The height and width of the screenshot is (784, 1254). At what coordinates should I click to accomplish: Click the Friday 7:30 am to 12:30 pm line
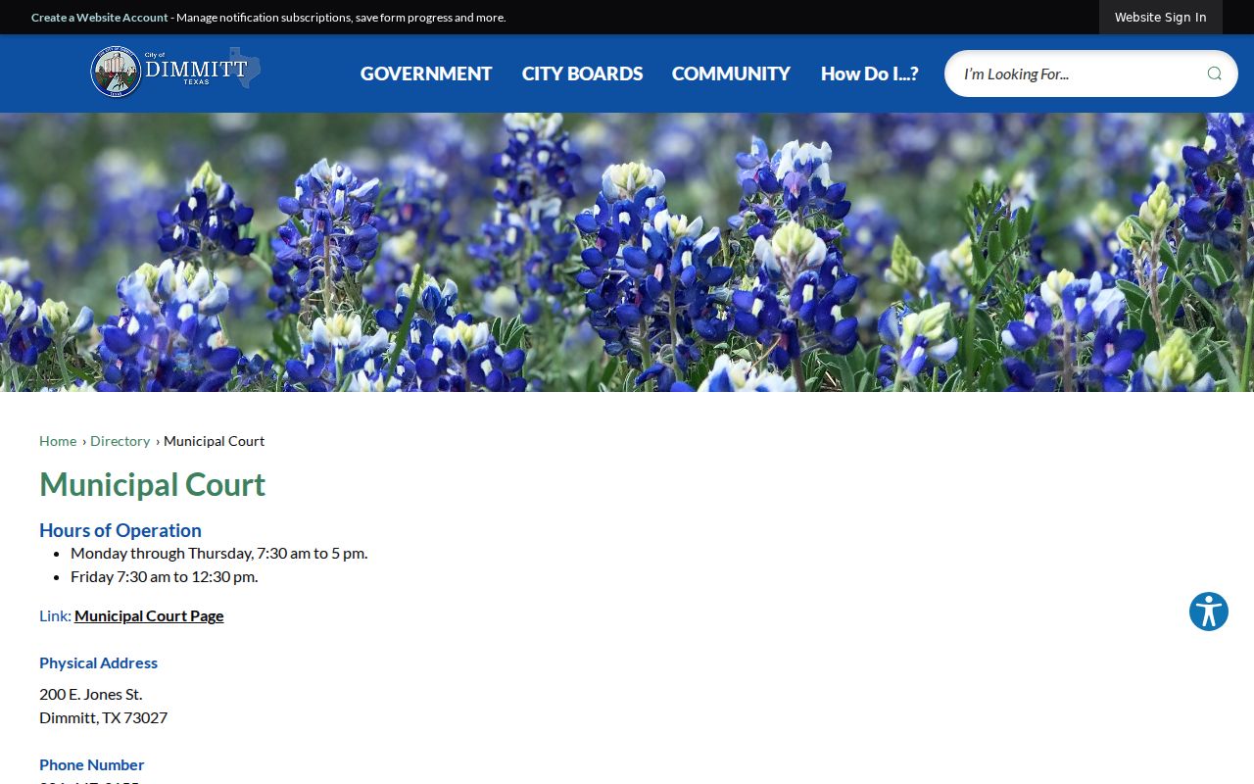[165, 576]
